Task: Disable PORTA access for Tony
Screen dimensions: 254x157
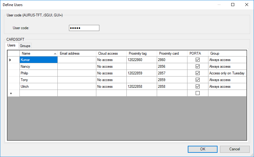Action: coord(197,80)
